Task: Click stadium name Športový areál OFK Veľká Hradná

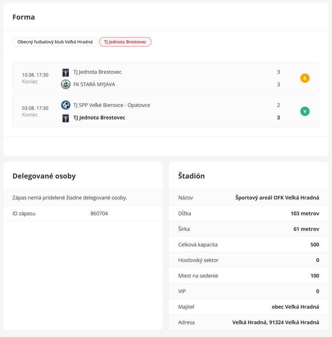Action: 277,198
